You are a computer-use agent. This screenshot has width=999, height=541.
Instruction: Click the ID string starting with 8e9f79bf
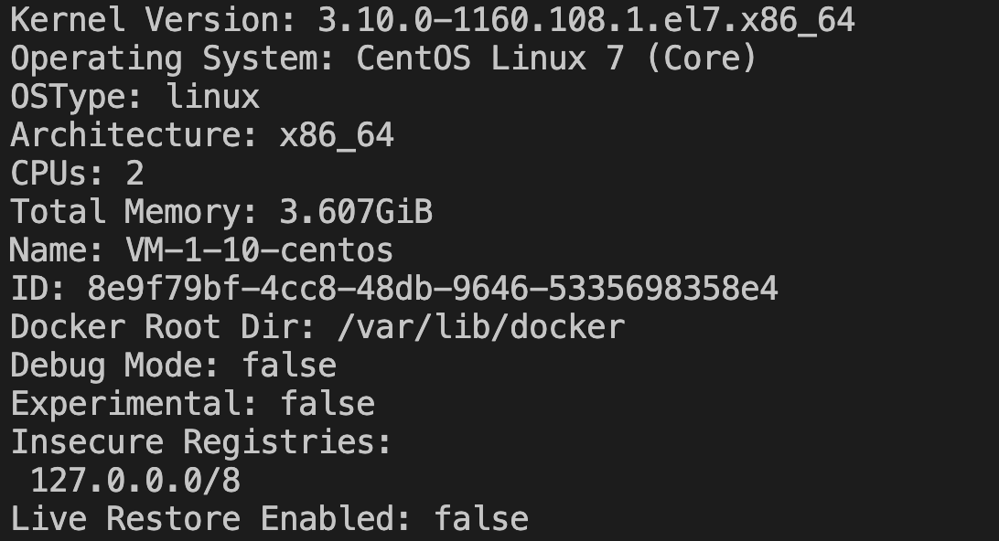click(x=432, y=289)
